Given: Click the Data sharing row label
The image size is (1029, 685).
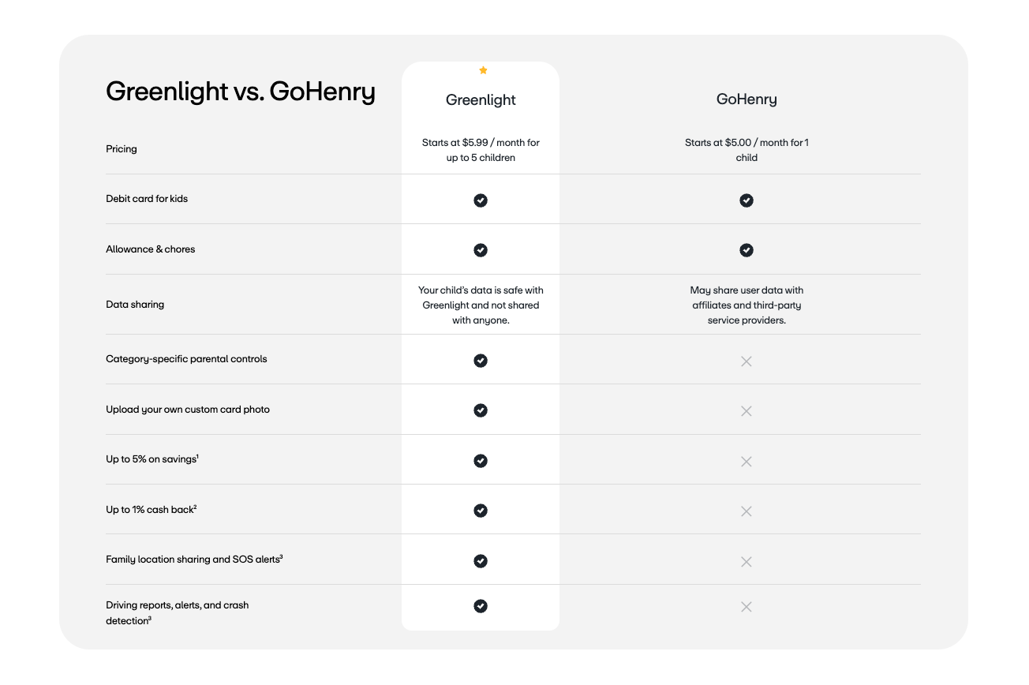Looking at the screenshot, I should pos(135,305).
